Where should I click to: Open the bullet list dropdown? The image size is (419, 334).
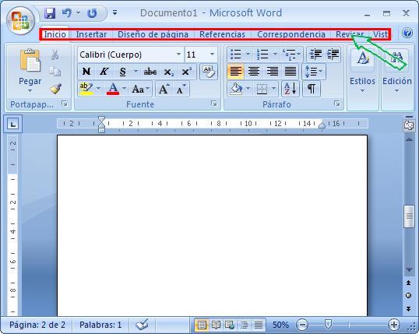248,54
